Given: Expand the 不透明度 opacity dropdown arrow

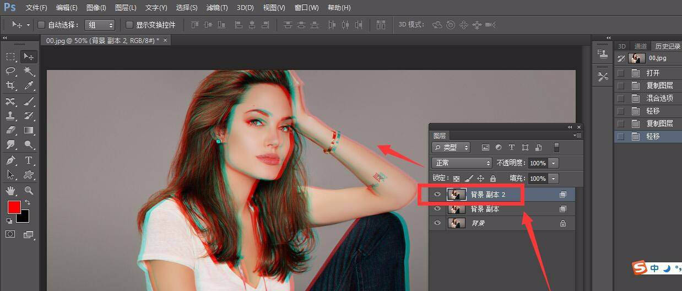Looking at the screenshot, I should 554,163.
